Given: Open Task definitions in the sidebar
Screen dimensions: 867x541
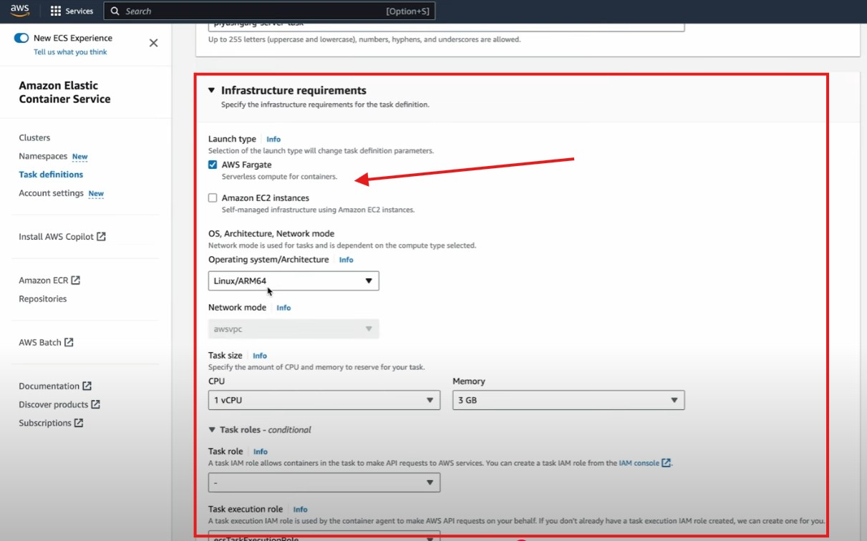Looking at the screenshot, I should click(51, 175).
